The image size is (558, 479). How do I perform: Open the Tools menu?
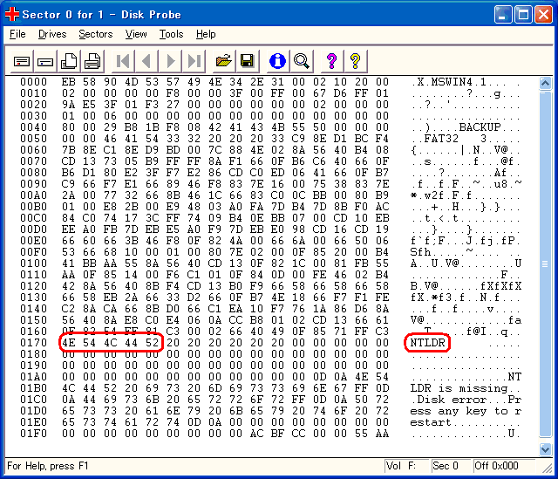(x=171, y=34)
